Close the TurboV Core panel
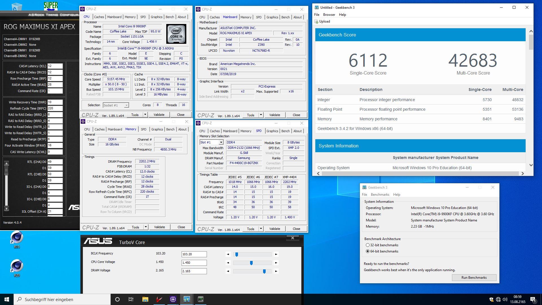Screen dimensions: 542x305 (293, 238)
